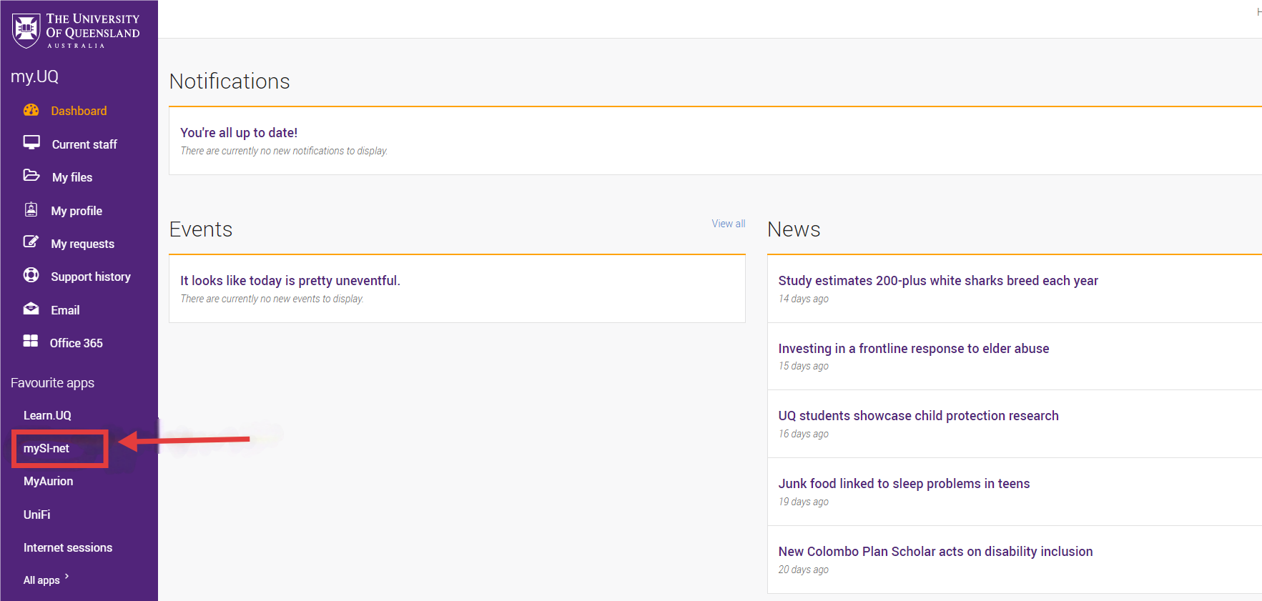Click the University of Queensland crest logo

pyautogui.click(x=26, y=31)
